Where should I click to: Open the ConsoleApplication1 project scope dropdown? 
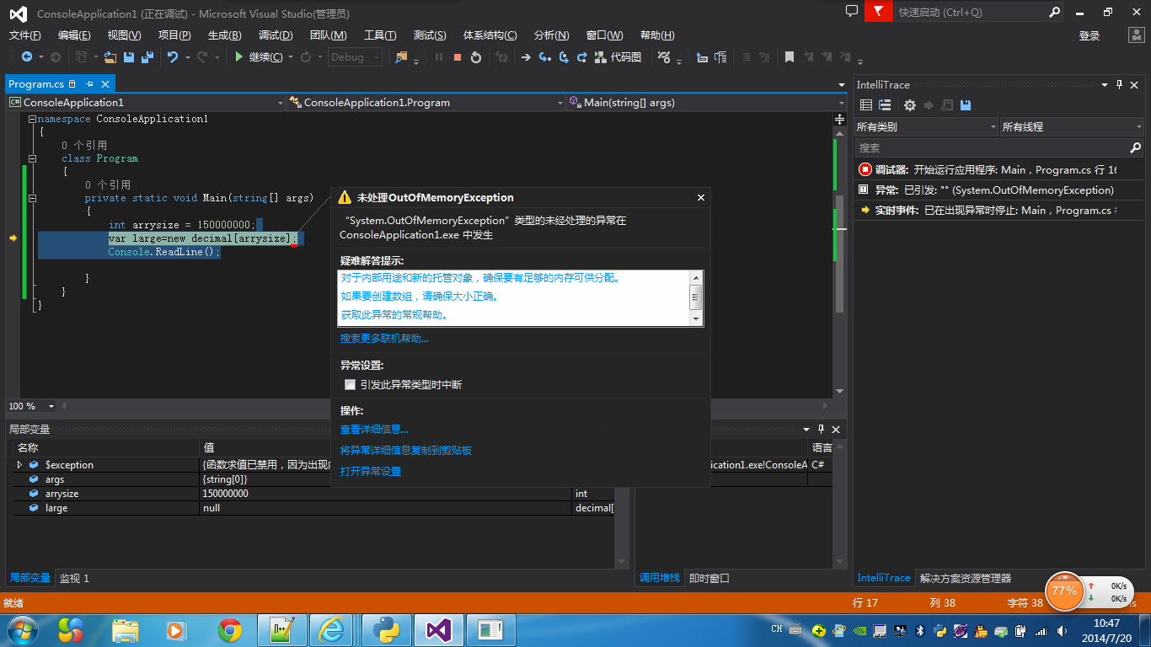[147, 102]
